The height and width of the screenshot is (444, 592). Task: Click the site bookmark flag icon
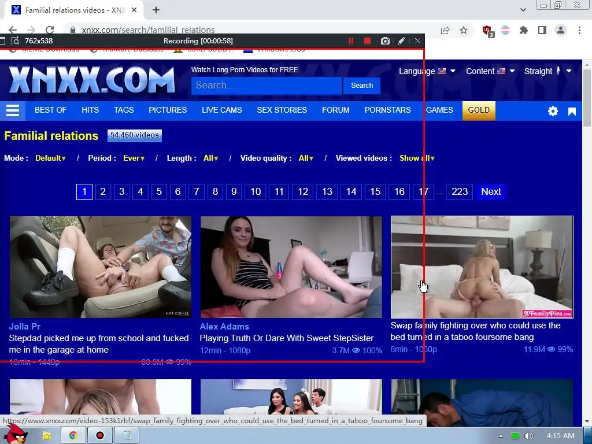572,111
